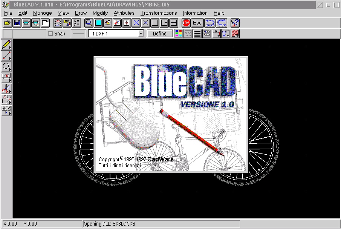The image size is (341, 229).
Task: Open the context help question mark tool
Action: pos(235,23)
